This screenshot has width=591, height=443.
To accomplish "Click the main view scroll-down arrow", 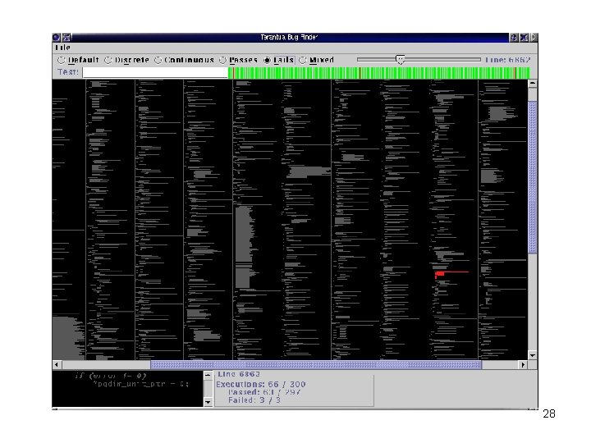I will (532, 355).
